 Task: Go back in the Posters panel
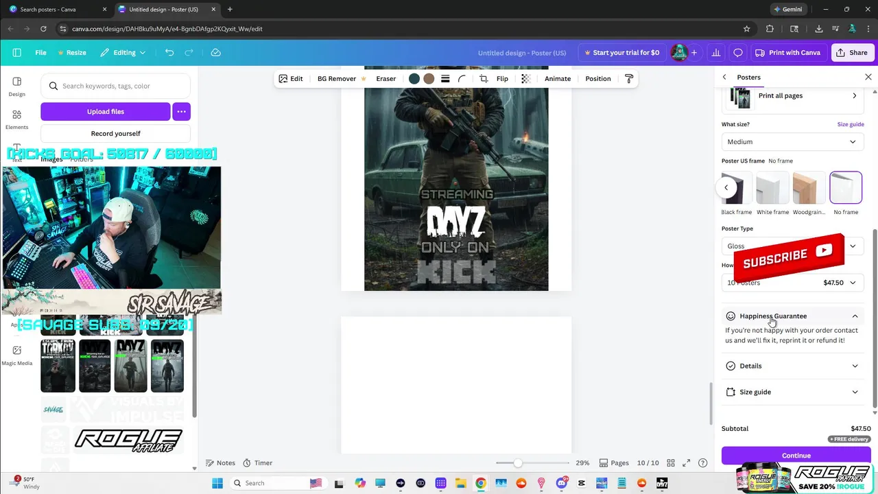[724, 78]
